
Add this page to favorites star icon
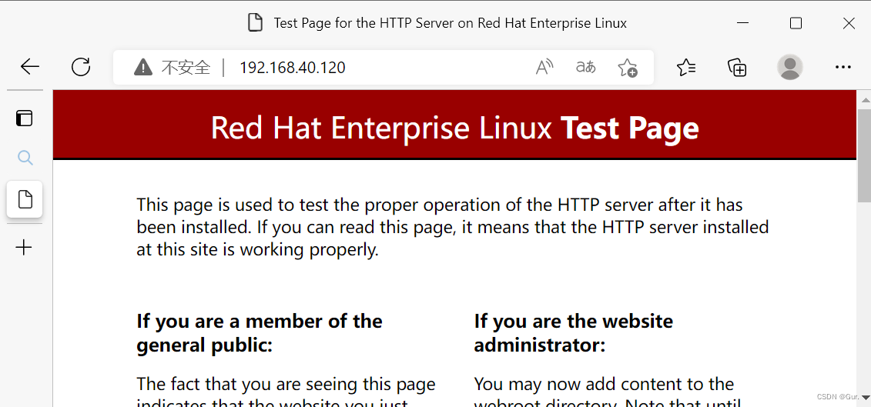click(x=627, y=68)
